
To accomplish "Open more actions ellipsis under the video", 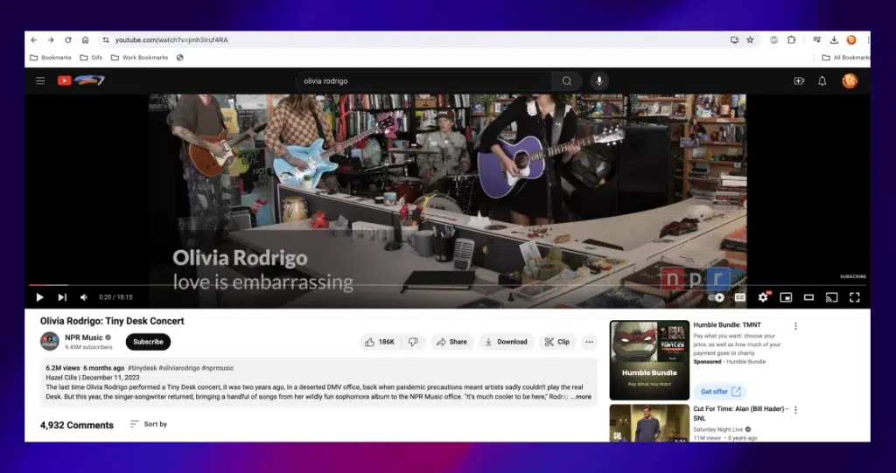I will (x=589, y=342).
